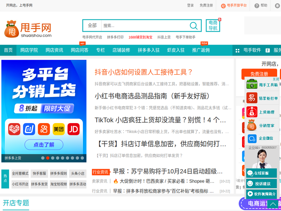This screenshot has height=211, width=281.
Task: Click the search magnifier icon
Action: pyautogui.click(x=194, y=26)
